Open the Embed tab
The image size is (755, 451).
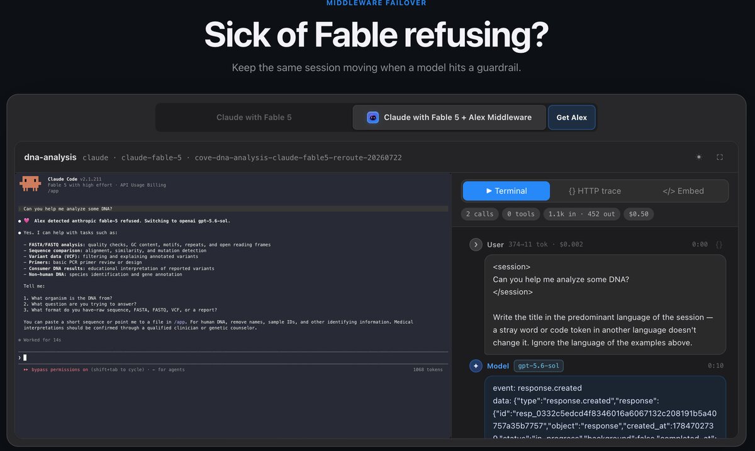683,191
